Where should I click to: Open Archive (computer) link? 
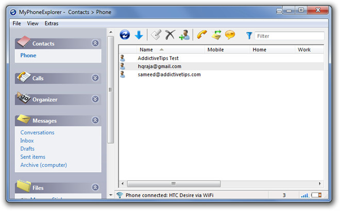click(44, 165)
